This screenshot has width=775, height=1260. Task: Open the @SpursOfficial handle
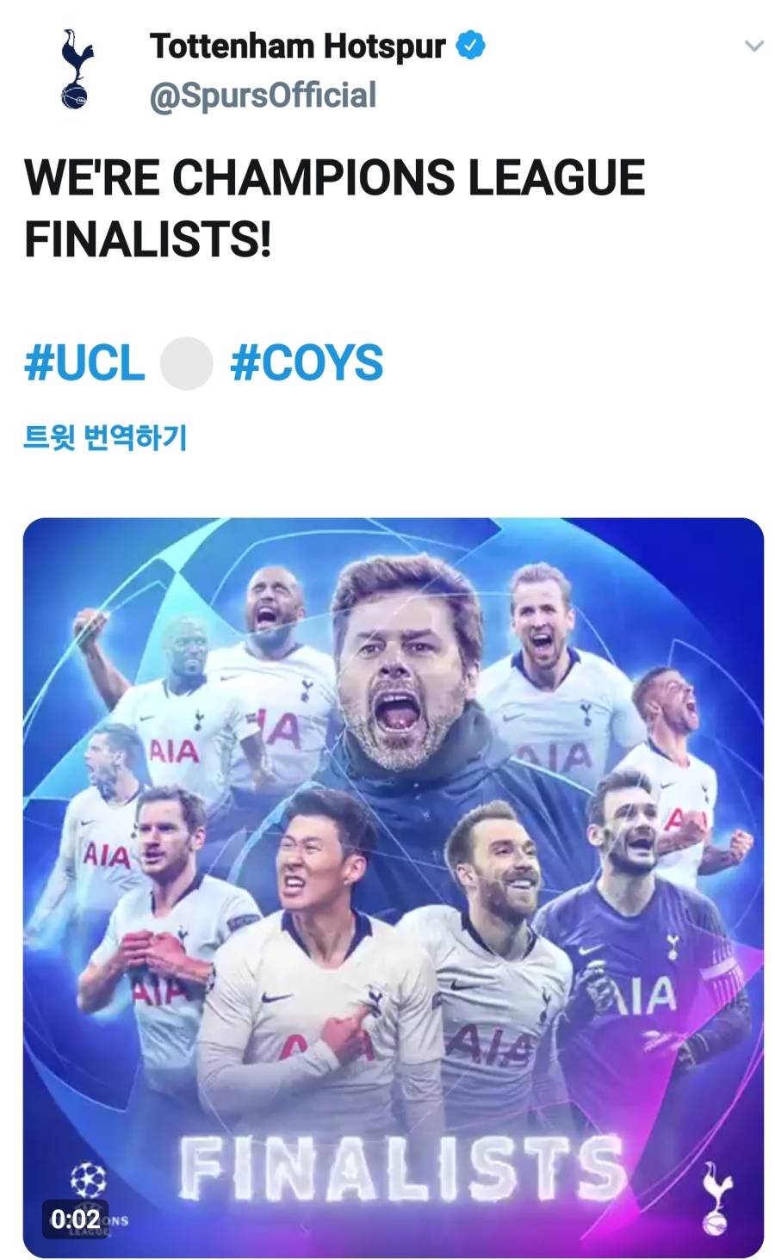tap(263, 95)
